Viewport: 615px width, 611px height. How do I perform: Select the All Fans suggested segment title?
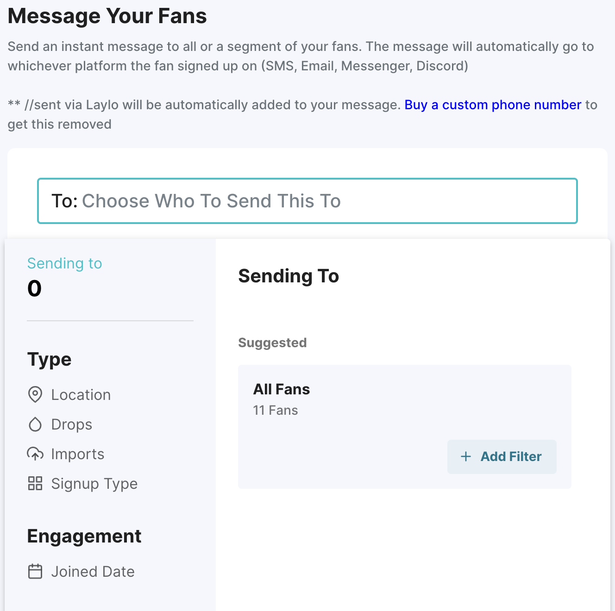(x=282, y=389)
